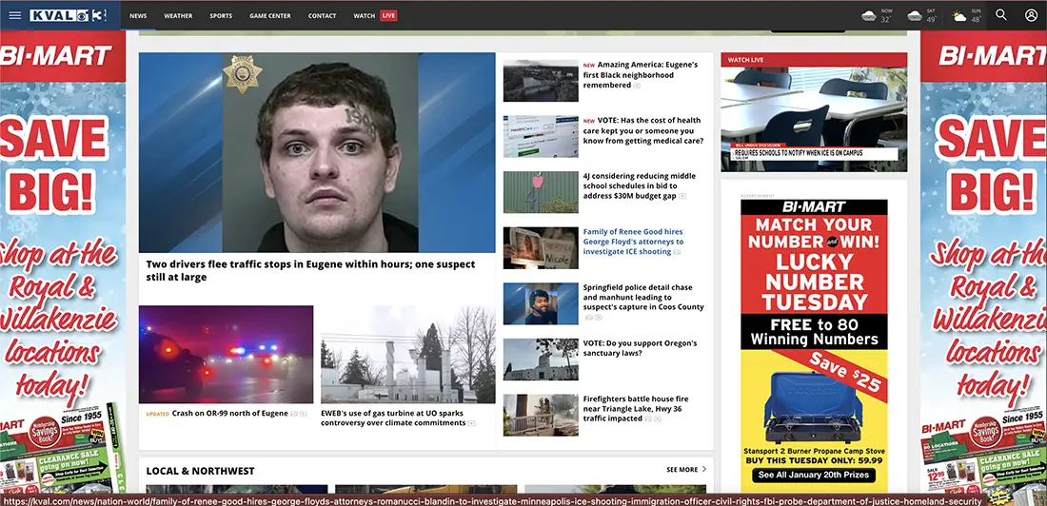Open Firefighters battle house fire near Triangle Lake story

(632, 409)
